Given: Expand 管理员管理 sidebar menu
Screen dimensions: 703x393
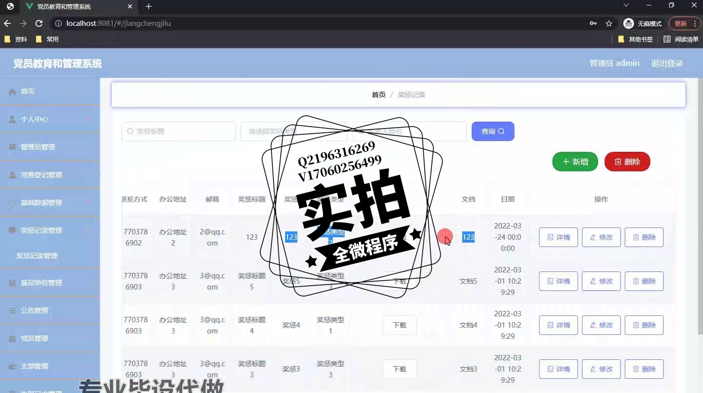Looking at the screenshot, I should pyautogui.click(x=50, y=147).
